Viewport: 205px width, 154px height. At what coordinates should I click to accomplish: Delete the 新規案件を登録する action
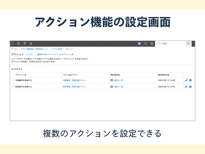(x=190, y=87)
